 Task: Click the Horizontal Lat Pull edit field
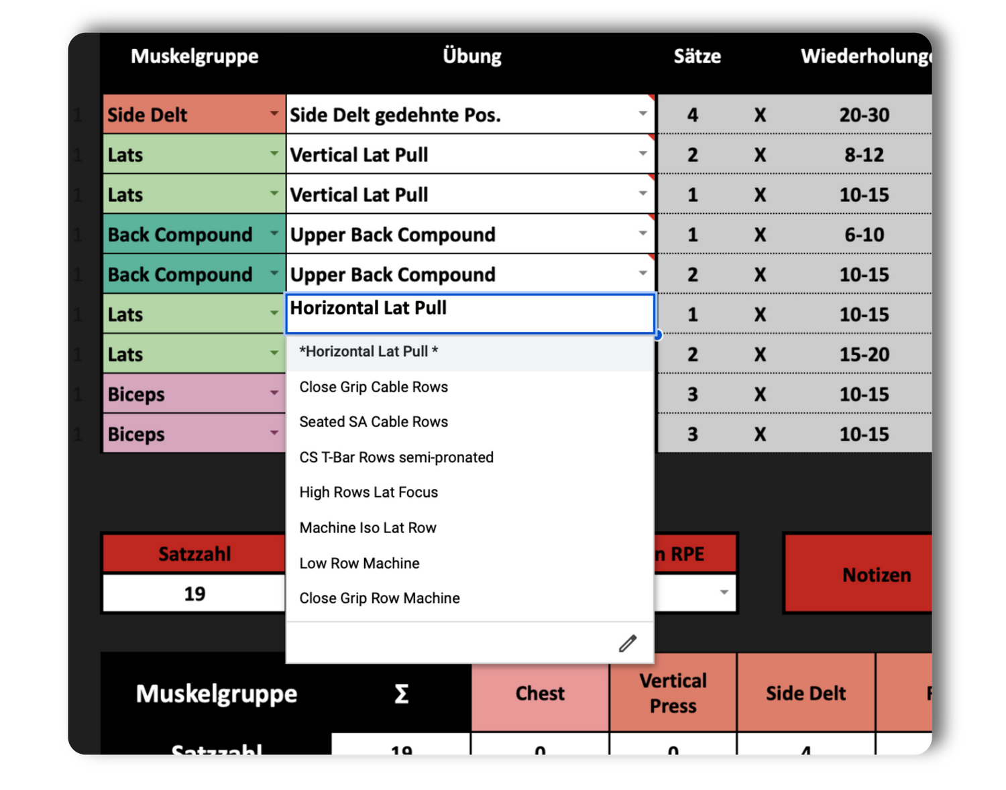click(x=469, y=313)
